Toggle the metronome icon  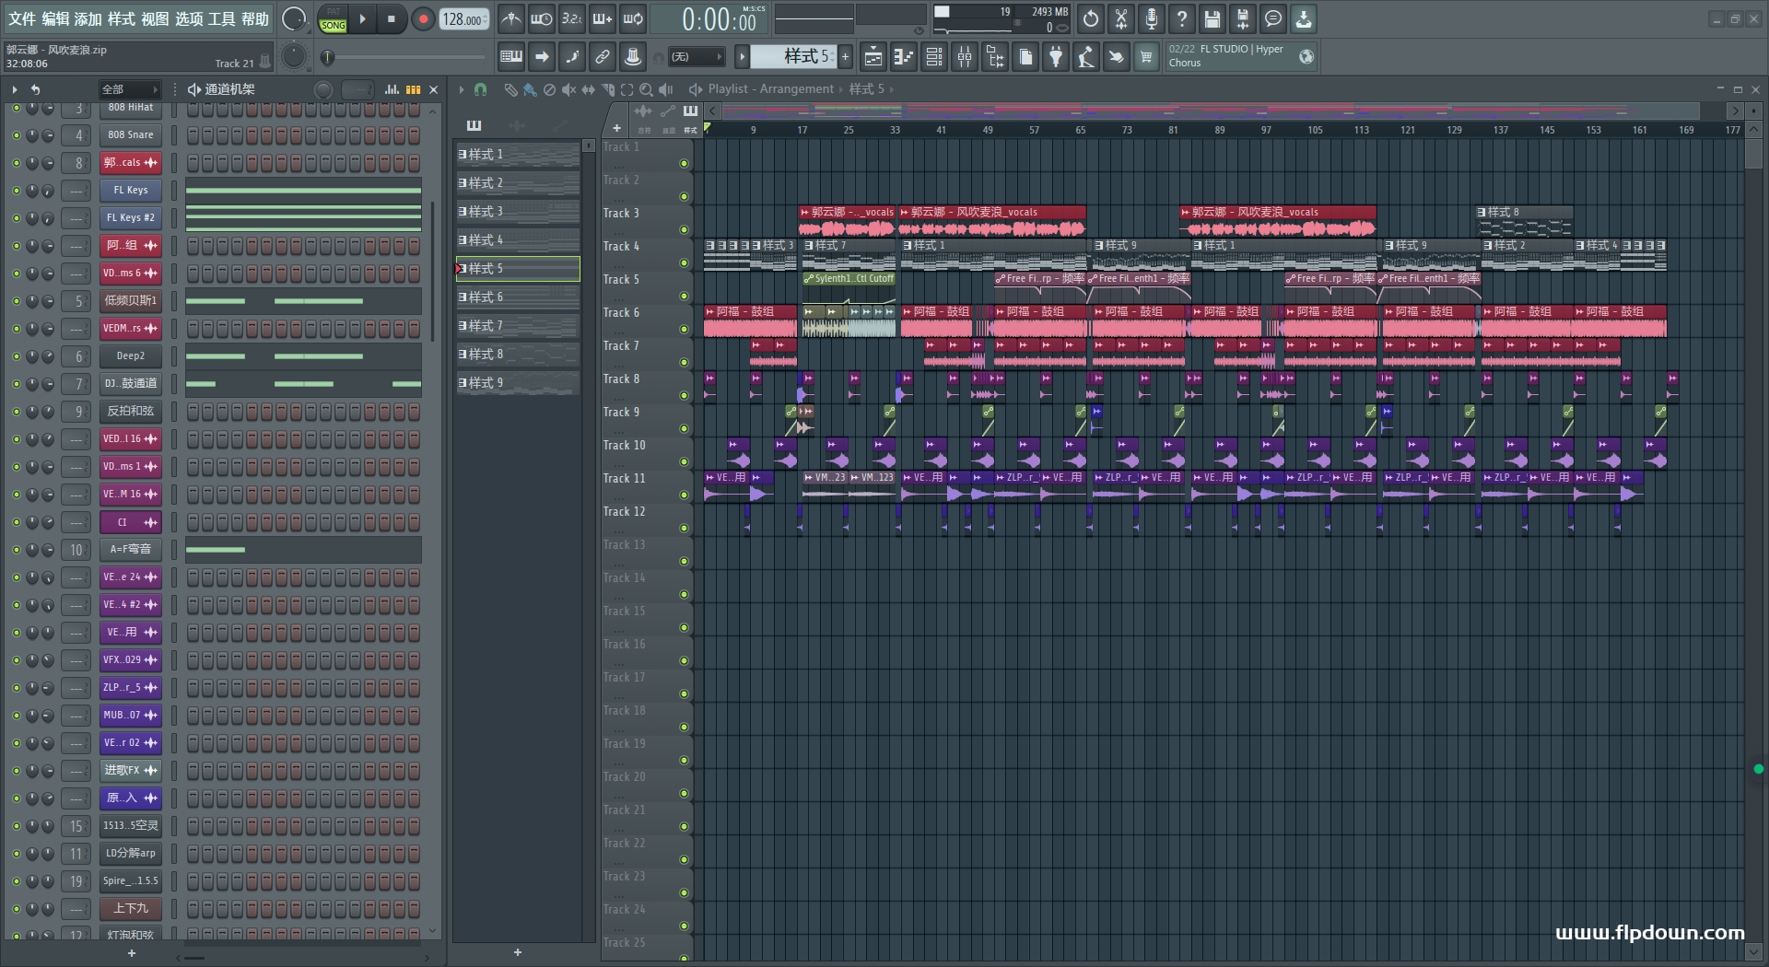511,18
